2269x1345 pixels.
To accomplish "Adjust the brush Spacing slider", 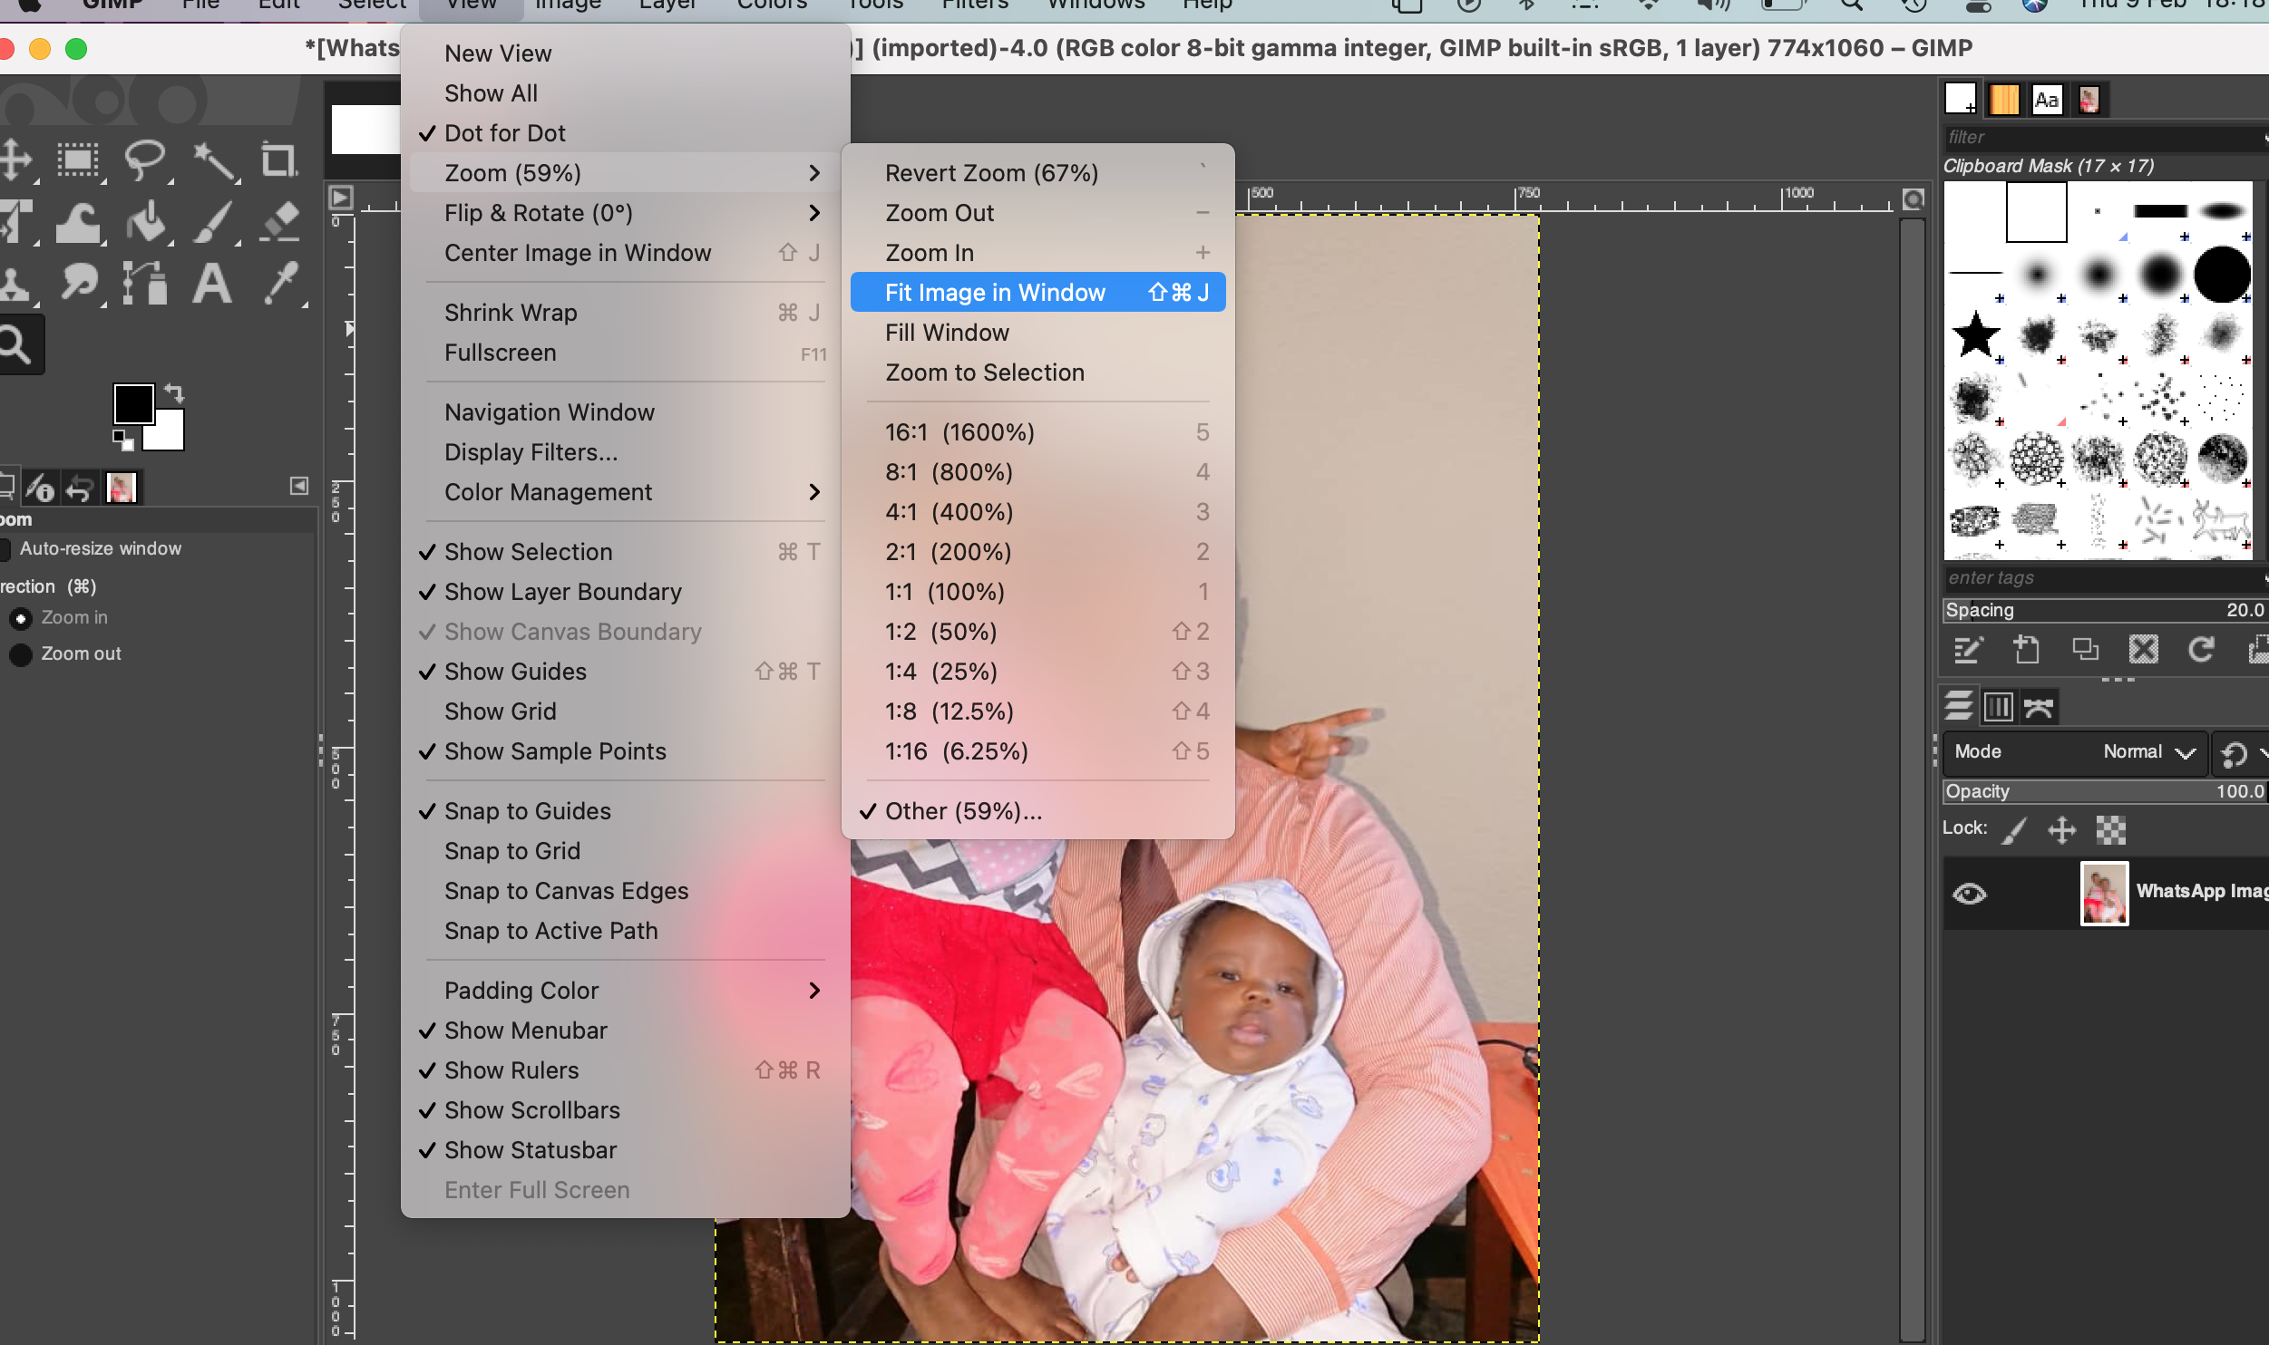I will point(2105,611).
